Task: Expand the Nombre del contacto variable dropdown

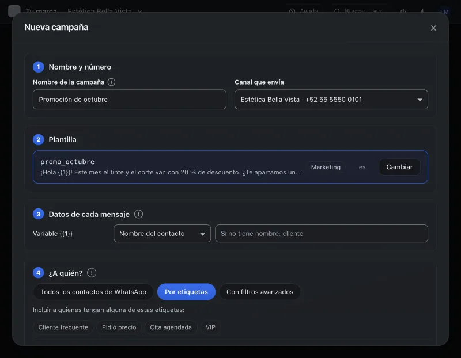Action: coord(162,234)
